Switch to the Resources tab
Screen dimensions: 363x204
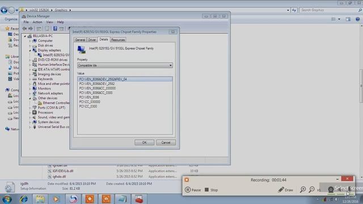click(x=118, y=40)
